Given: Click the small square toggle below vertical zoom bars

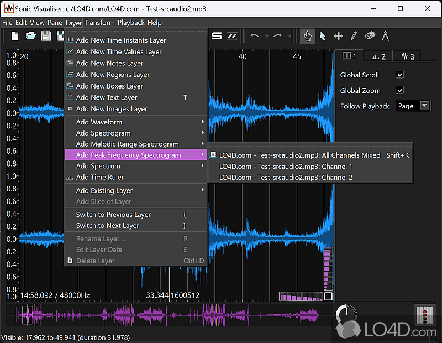Looking at the screenshot, I should (328, 297).
